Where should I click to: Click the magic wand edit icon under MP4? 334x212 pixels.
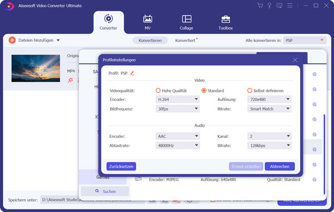point(70,80)
